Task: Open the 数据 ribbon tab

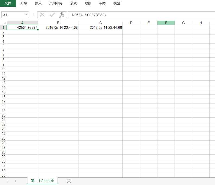Action: pos(88,3)
